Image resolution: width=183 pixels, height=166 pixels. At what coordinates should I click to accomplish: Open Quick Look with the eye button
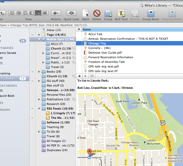[71, 13]
